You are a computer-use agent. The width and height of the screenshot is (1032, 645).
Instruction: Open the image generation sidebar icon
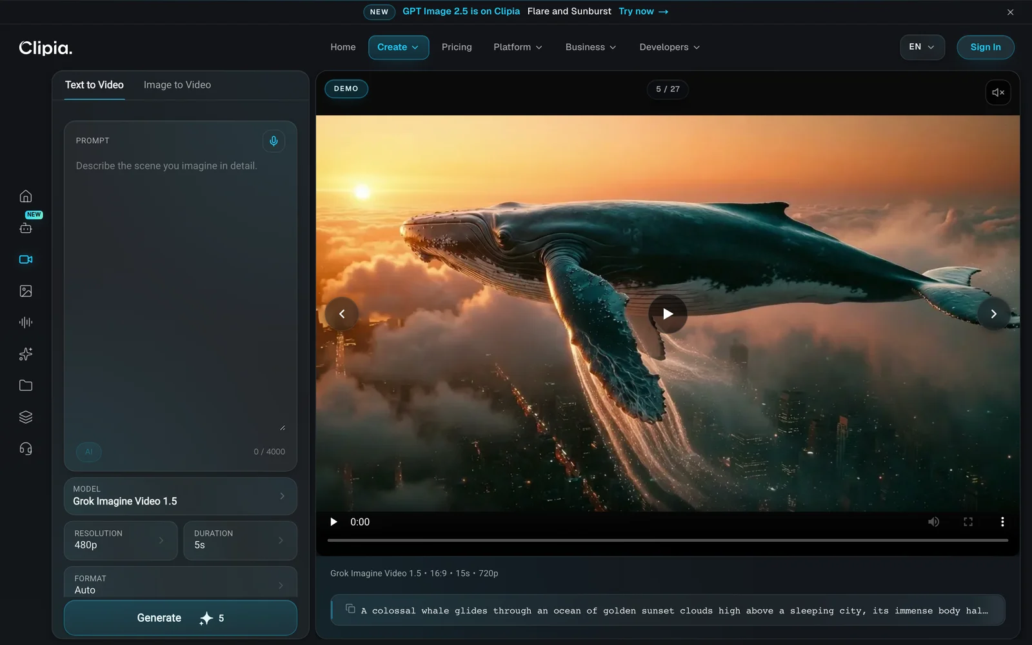(26, 291)
